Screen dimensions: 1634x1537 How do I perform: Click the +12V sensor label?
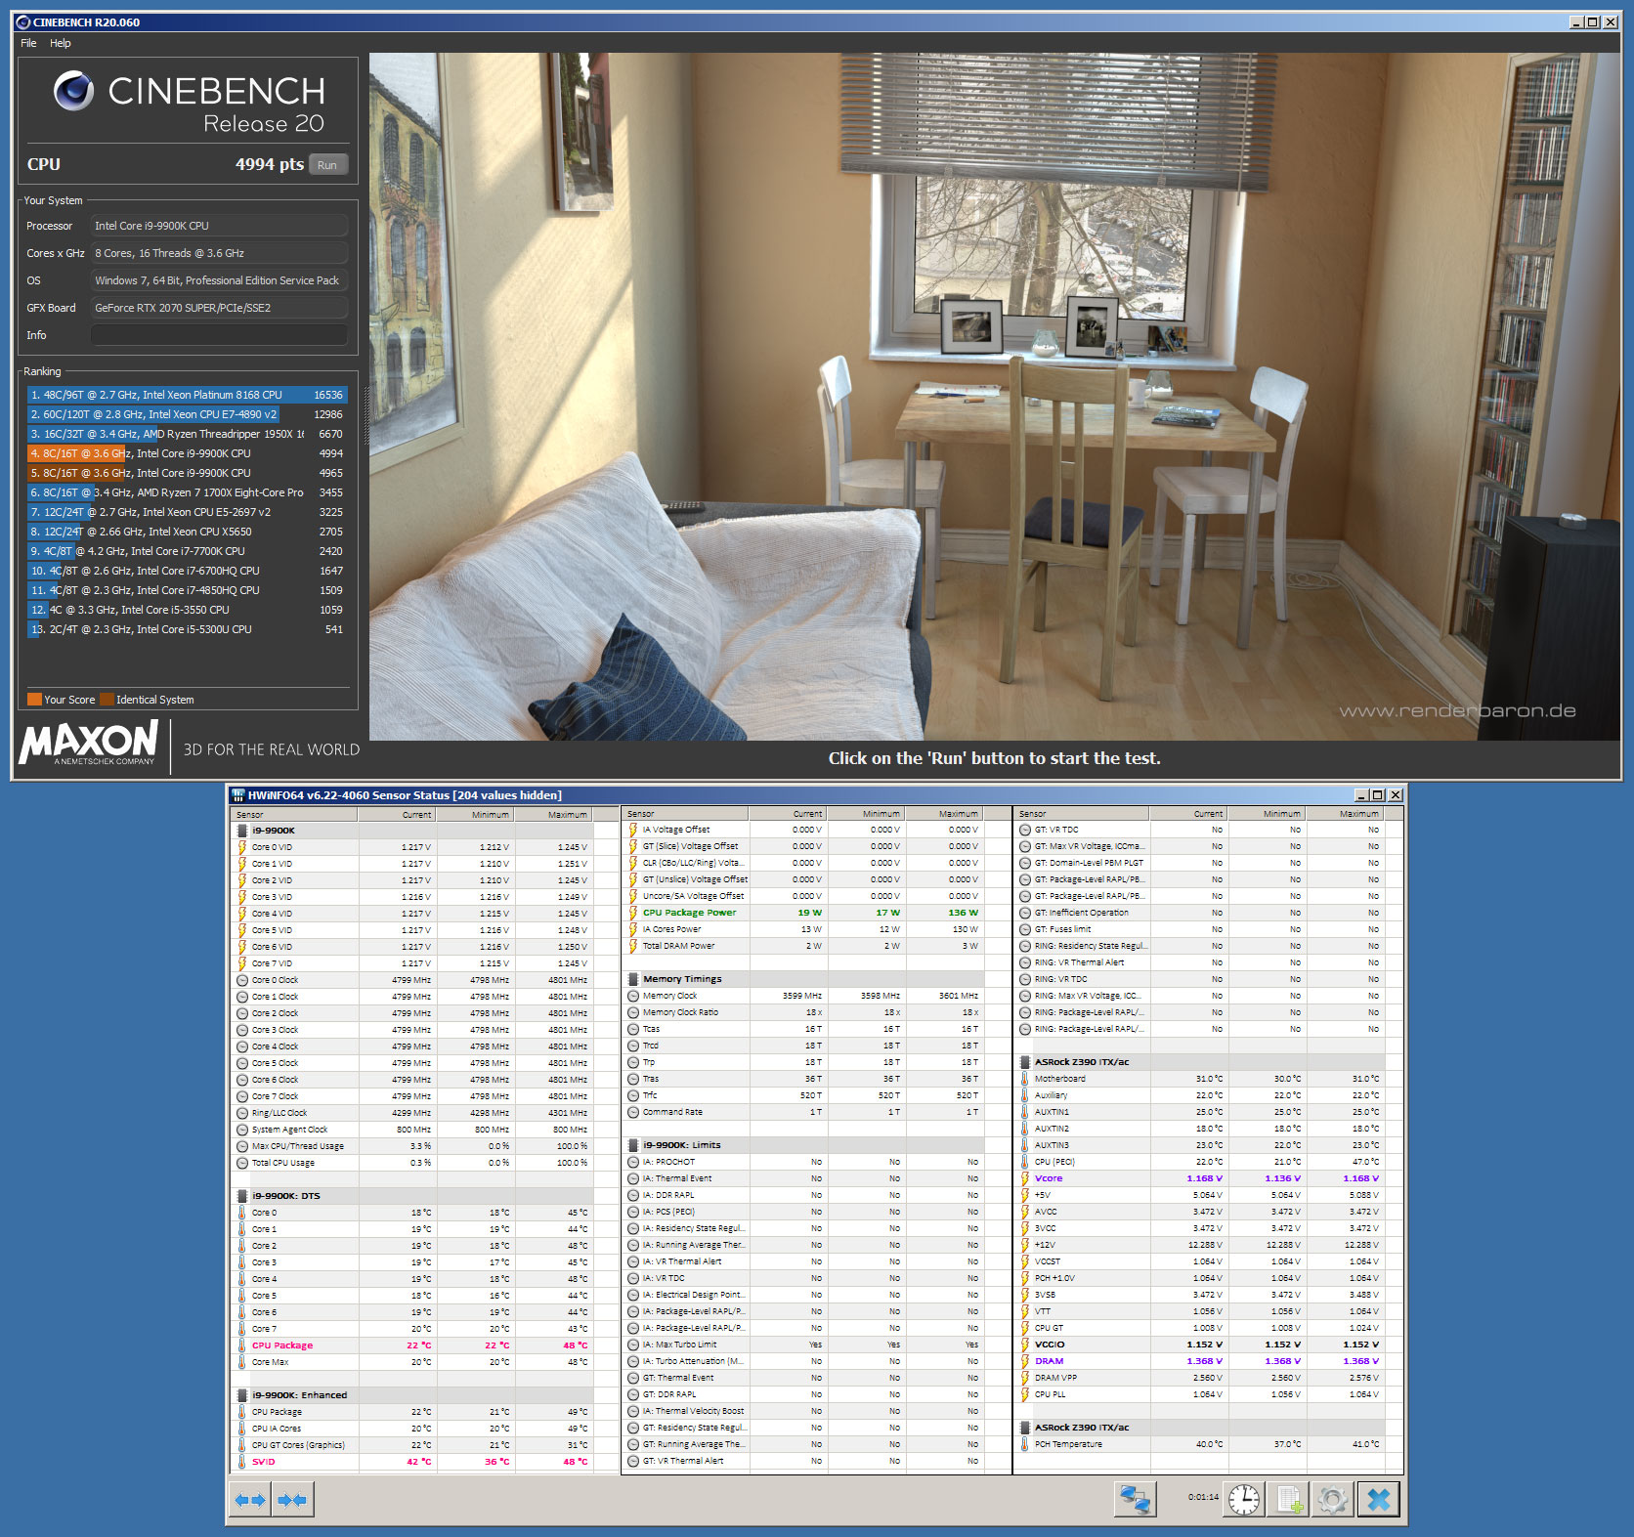(1045, 1245)
